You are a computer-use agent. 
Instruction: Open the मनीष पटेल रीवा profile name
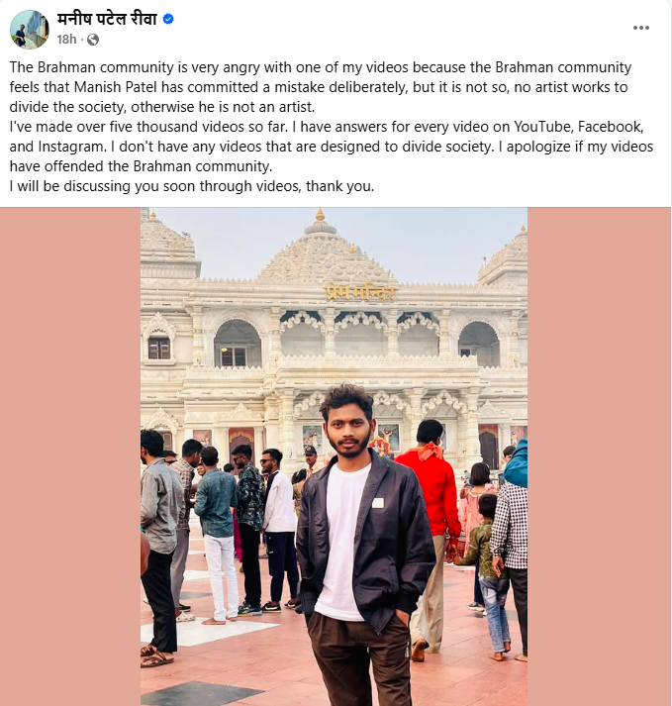click(107, 20)
